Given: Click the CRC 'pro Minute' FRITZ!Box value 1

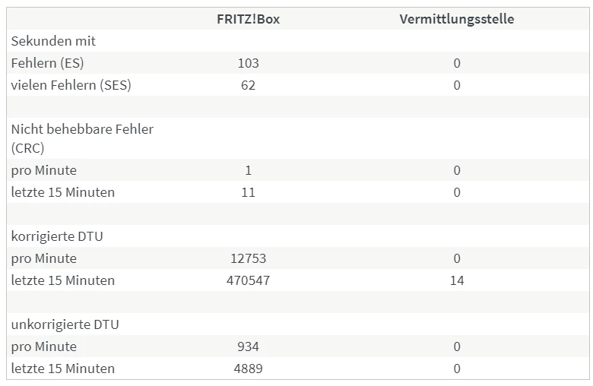Looking at the screenshot, I should tap(248, 170).
